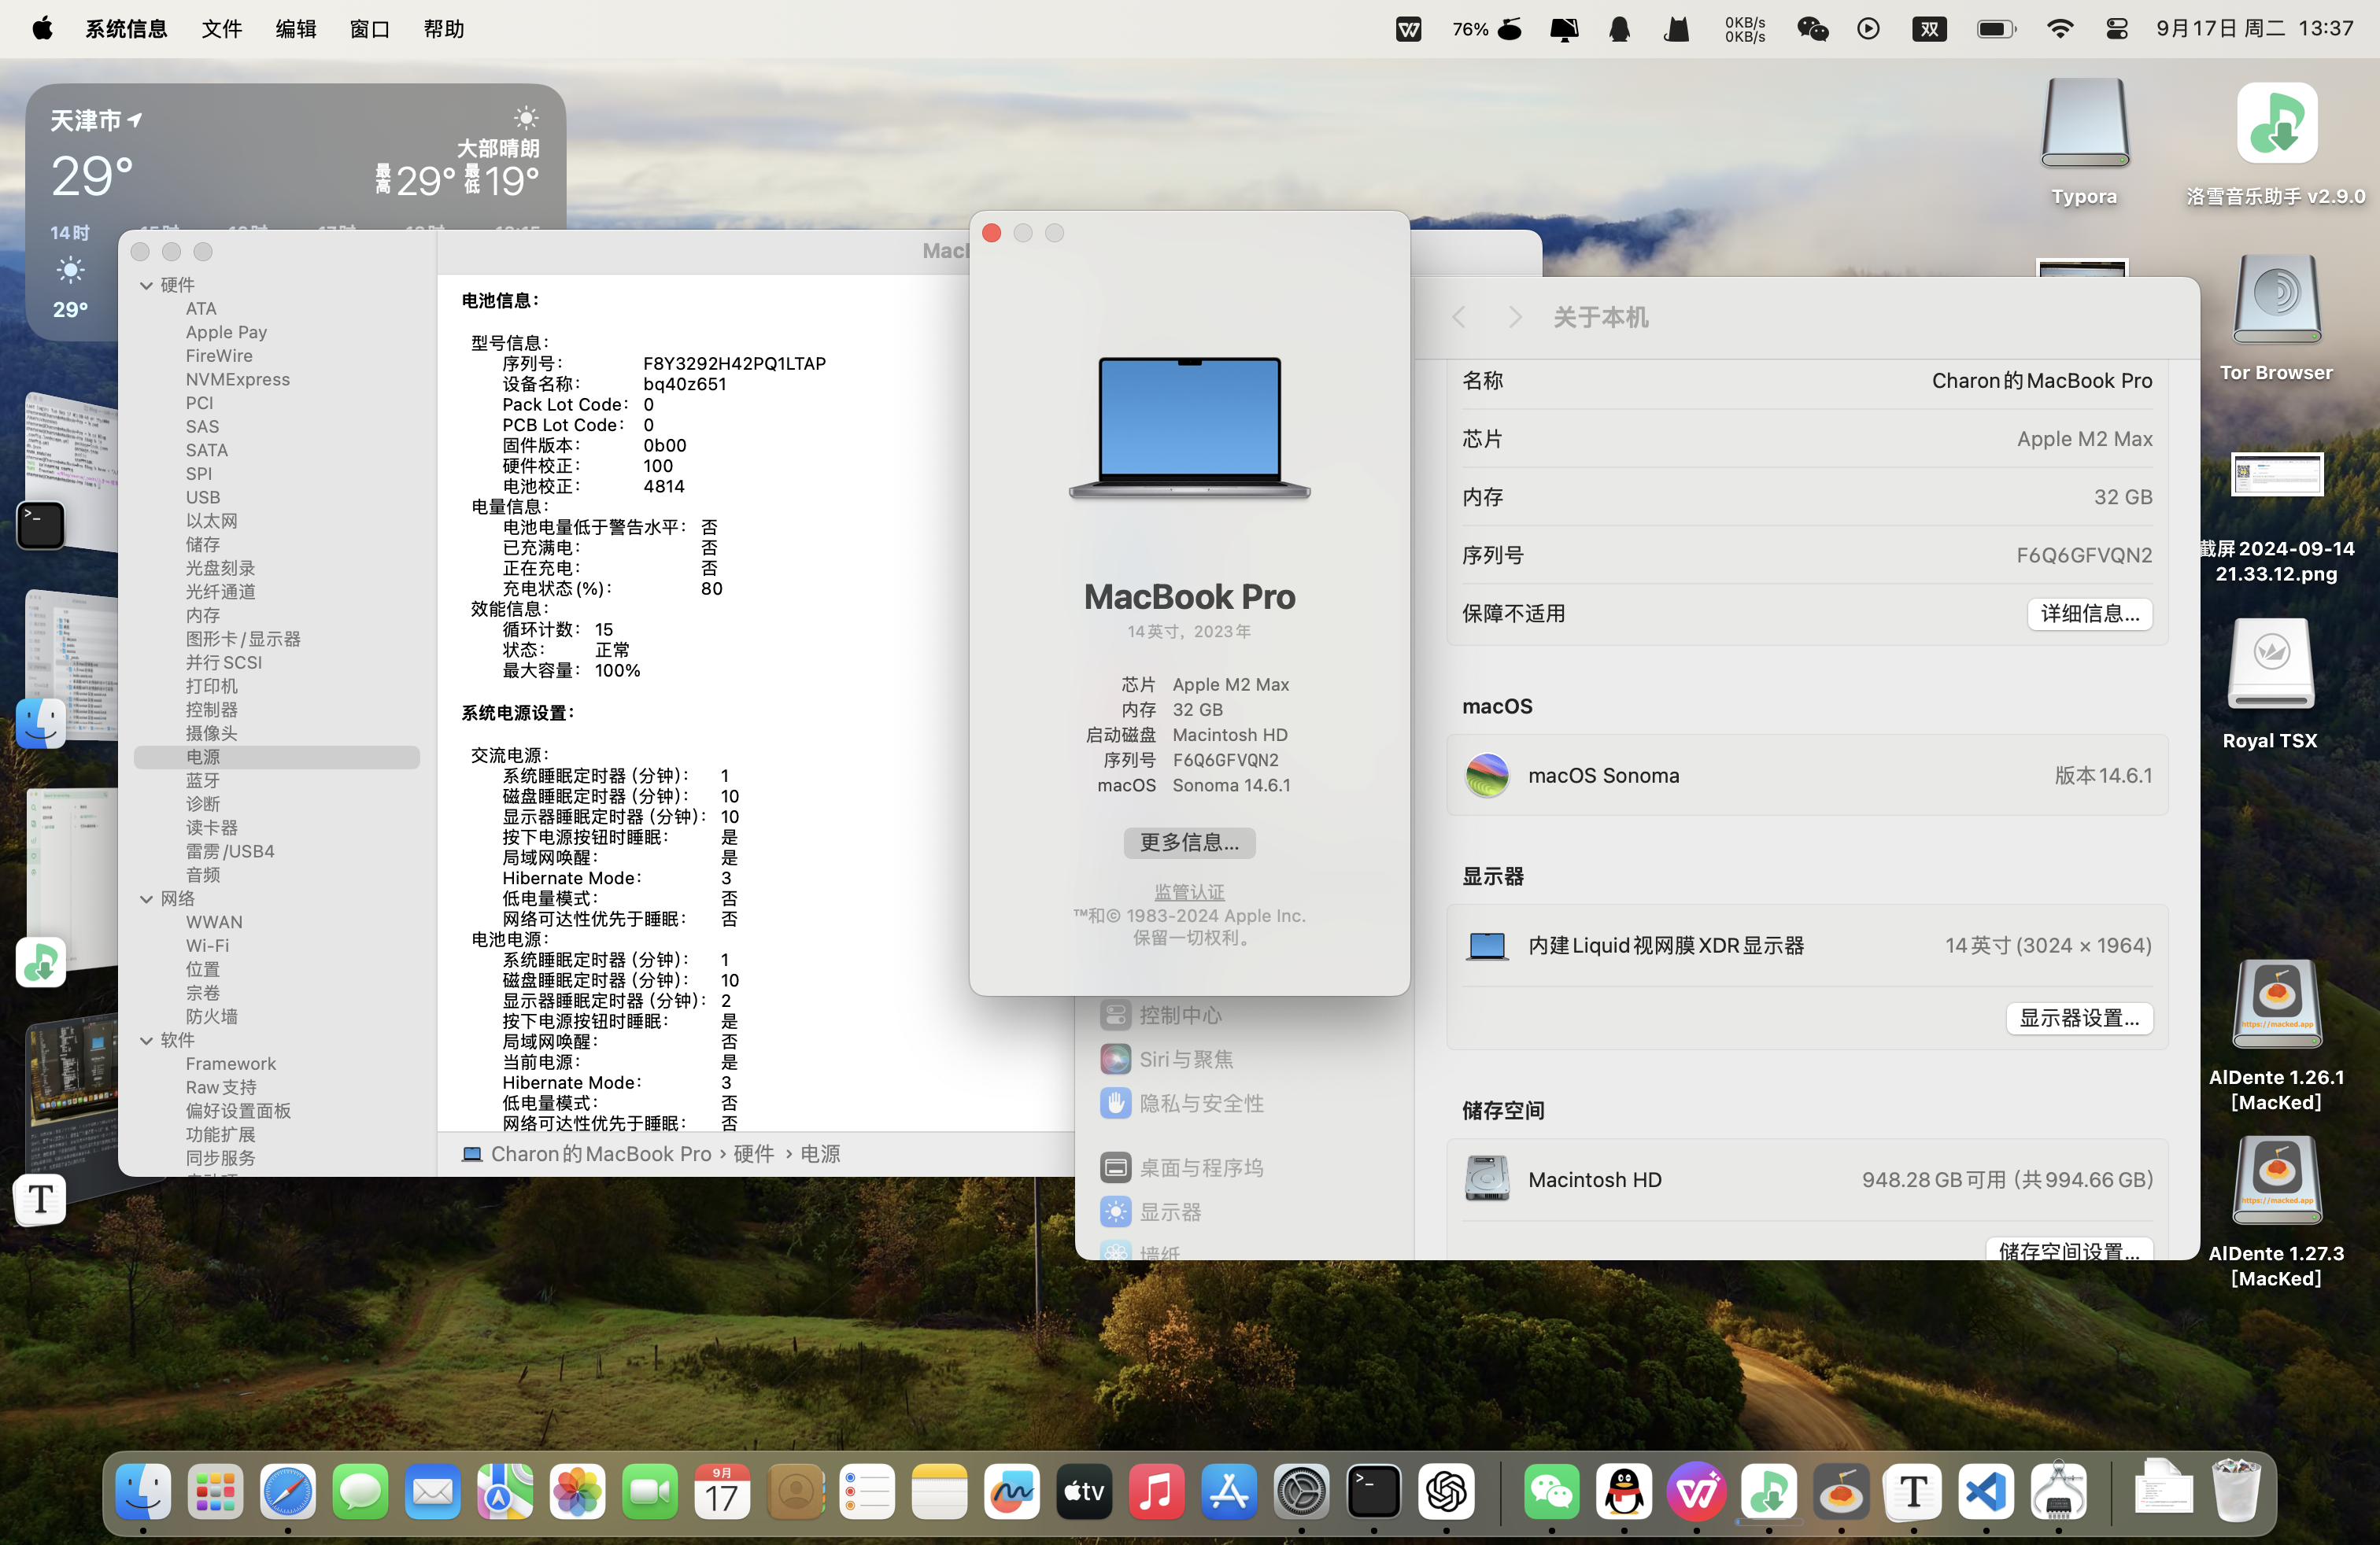Select 蓝牙 in hardware list

click(x=203, y=780)
